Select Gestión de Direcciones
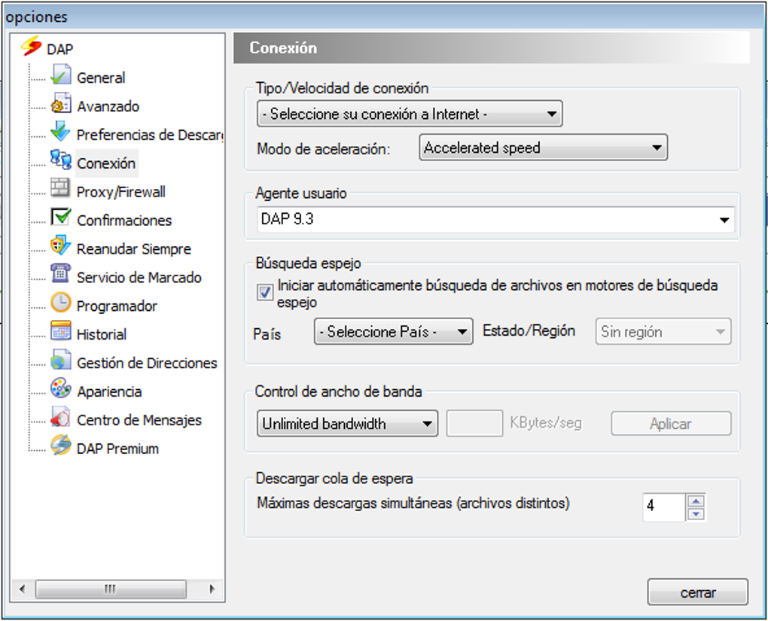 coord(147,363)
